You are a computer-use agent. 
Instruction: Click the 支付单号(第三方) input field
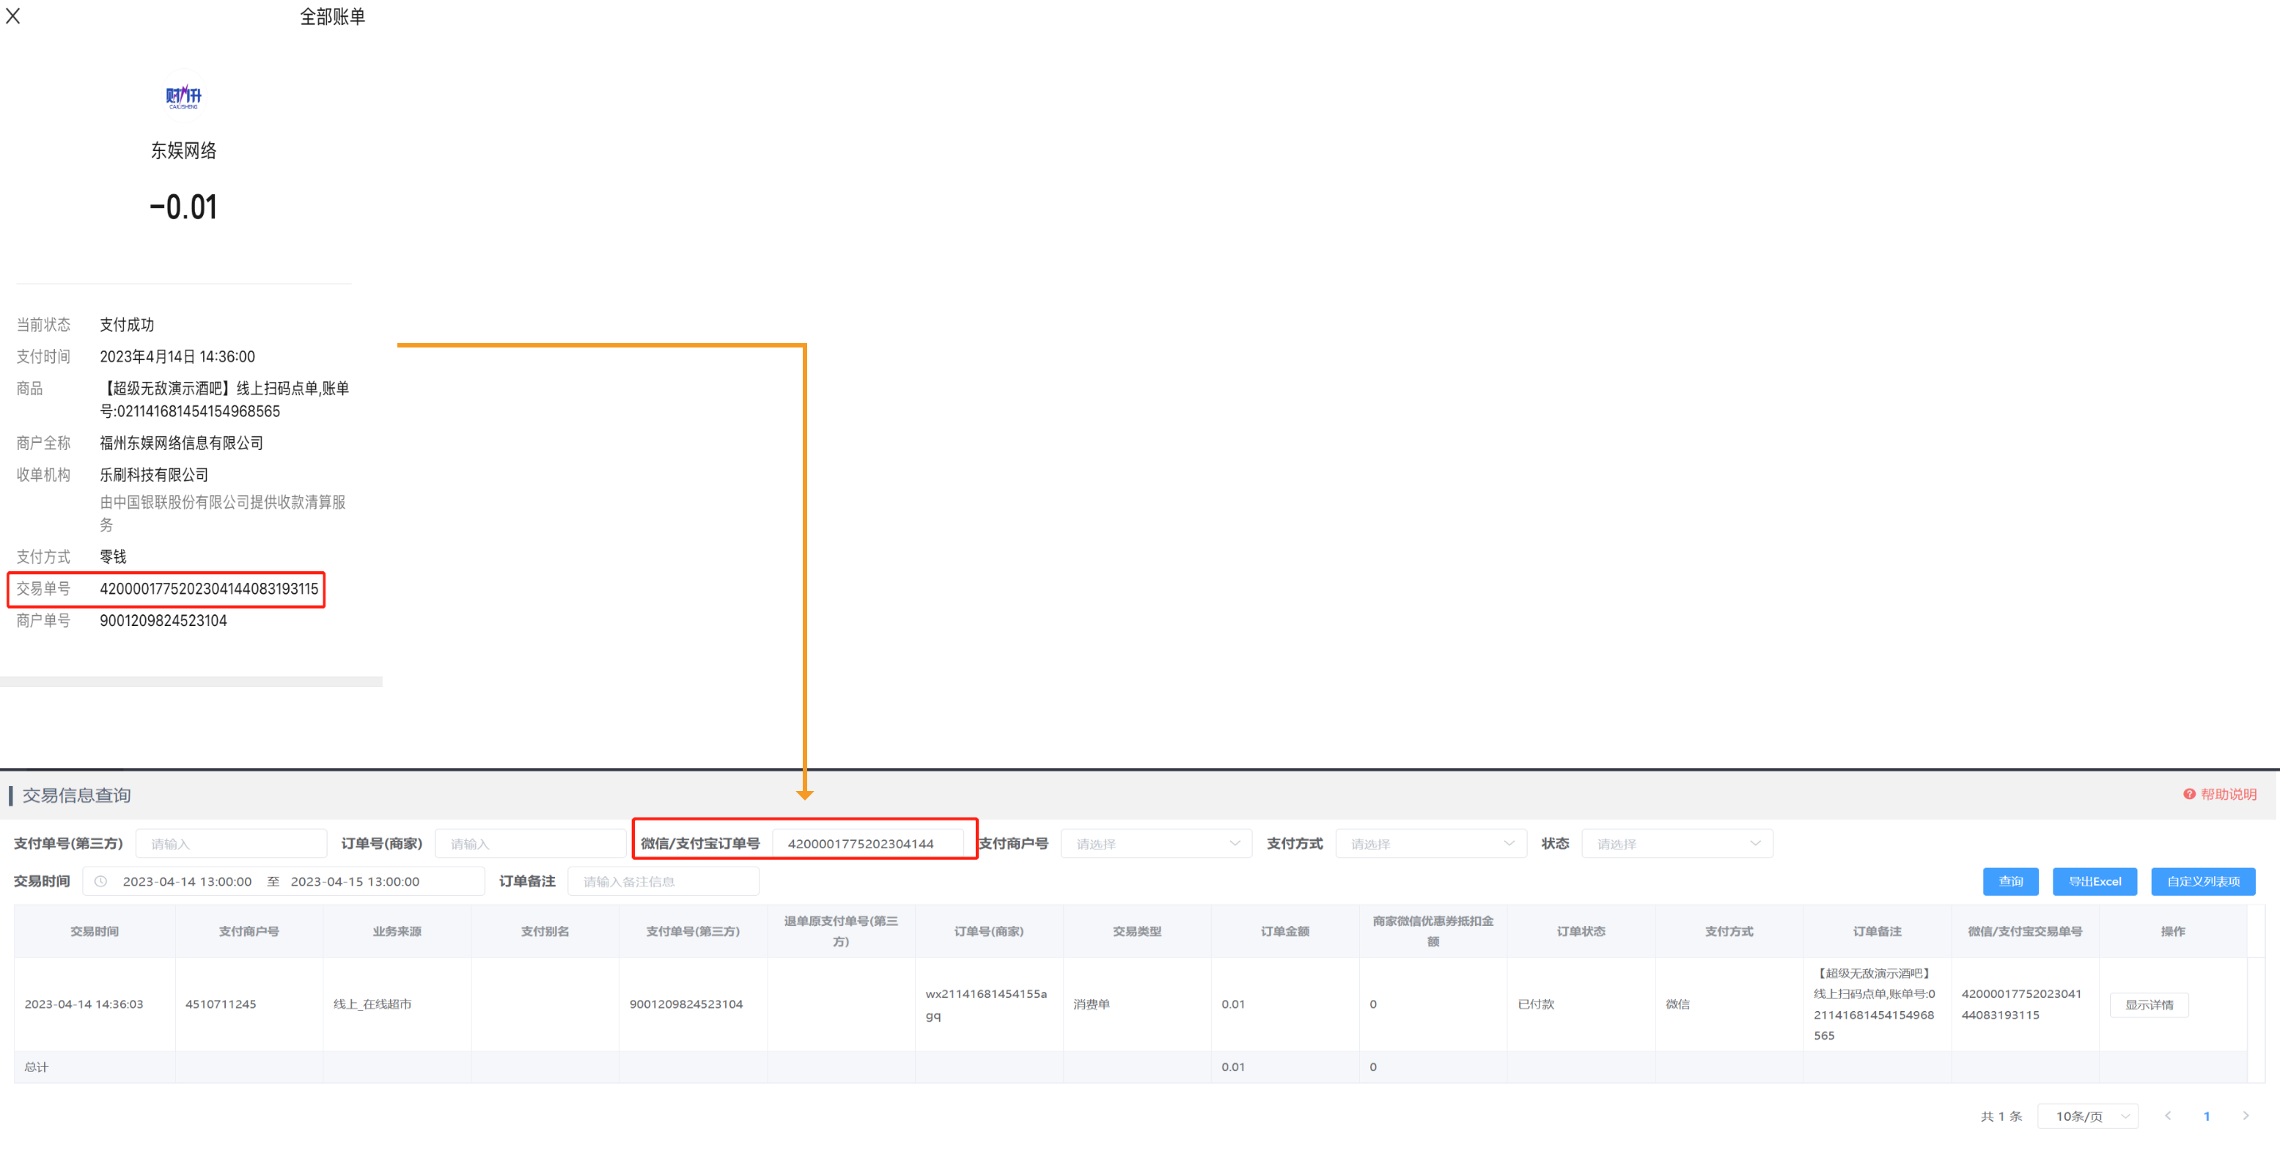coord(231,844)
